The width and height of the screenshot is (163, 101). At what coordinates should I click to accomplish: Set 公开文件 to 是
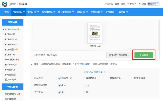59,92
